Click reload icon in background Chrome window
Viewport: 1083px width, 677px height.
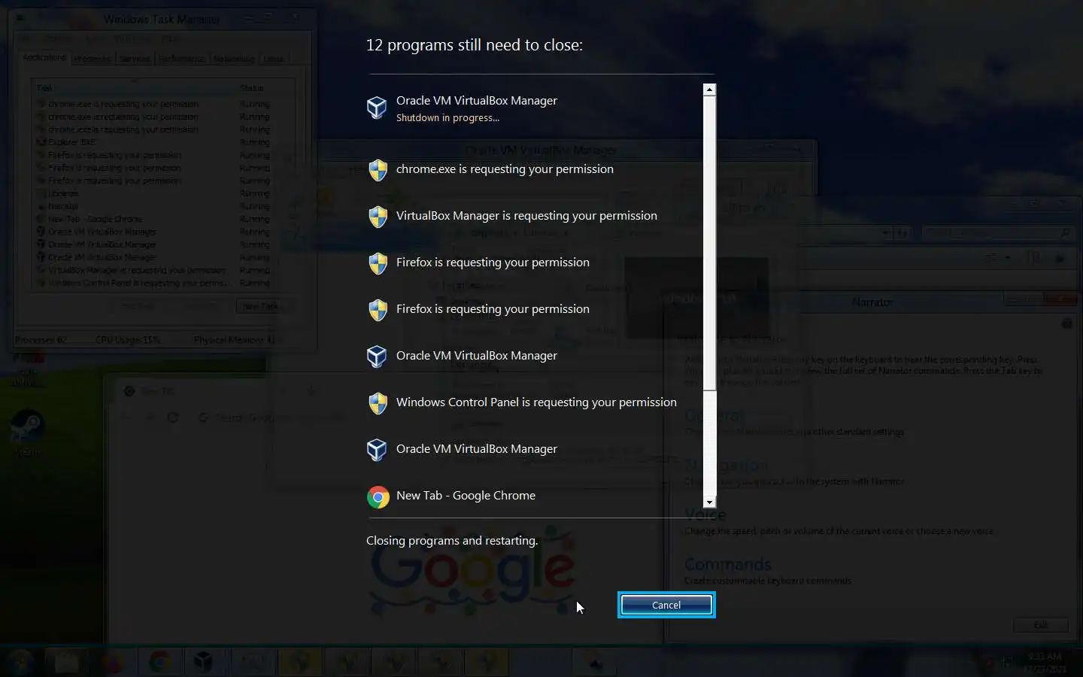173,417
